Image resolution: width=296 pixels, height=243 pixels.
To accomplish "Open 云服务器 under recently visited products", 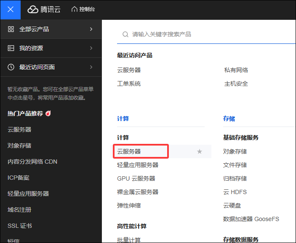I will click(129, 70).
